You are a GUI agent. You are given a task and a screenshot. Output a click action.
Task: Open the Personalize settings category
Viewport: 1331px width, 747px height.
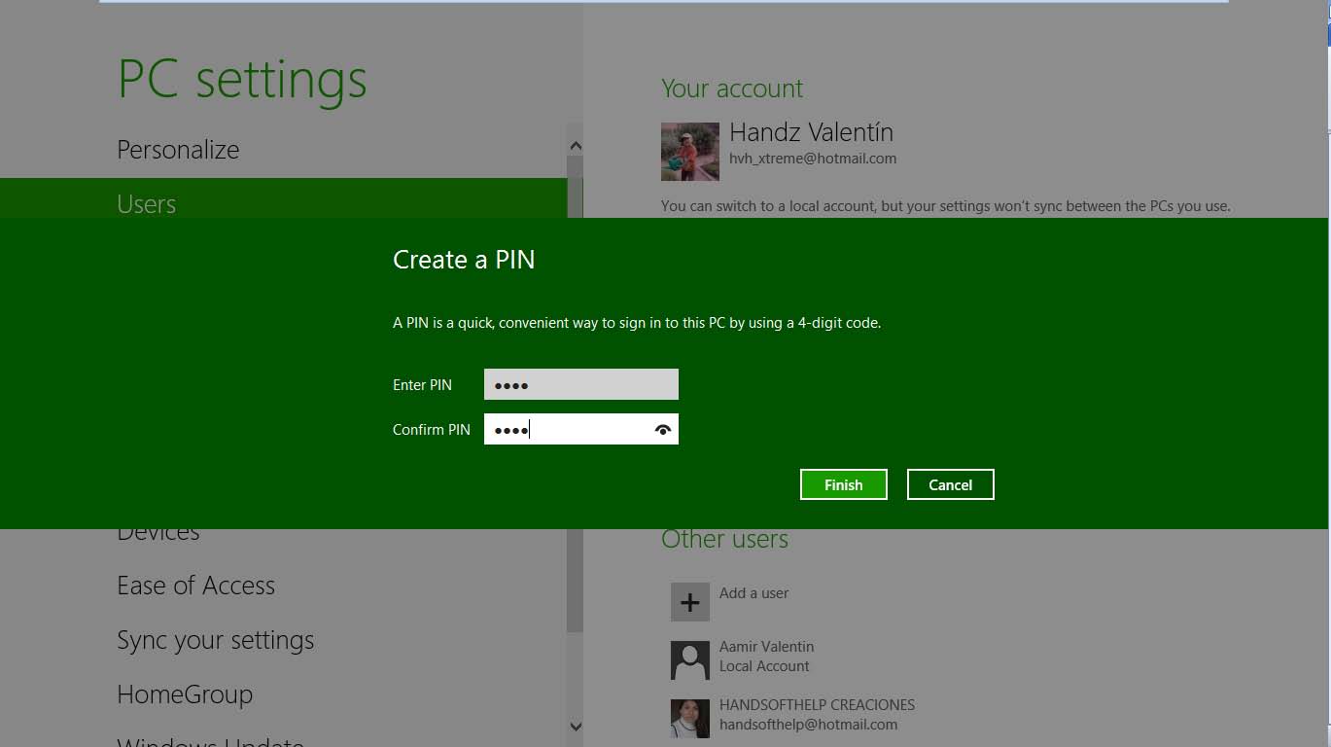tap(178, 150)
